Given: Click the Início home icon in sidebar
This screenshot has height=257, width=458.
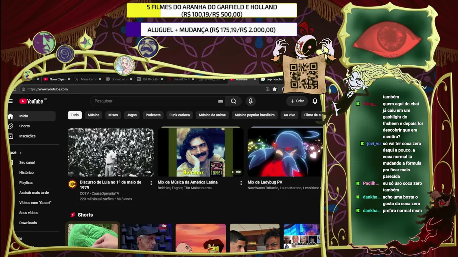Looking at the screenshot, I should tap(10, 116).
